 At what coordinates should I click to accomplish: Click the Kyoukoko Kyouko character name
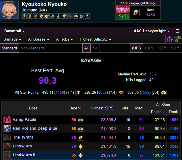click(44, 4)
